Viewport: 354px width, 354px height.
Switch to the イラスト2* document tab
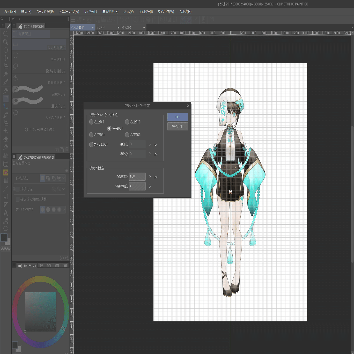pos(134,27)
